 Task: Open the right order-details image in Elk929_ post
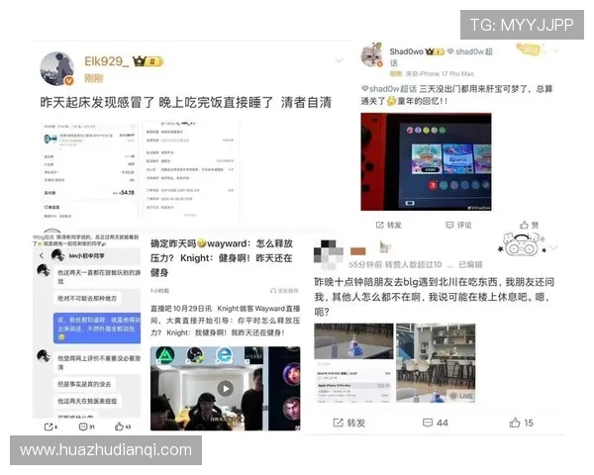[190, 169]
